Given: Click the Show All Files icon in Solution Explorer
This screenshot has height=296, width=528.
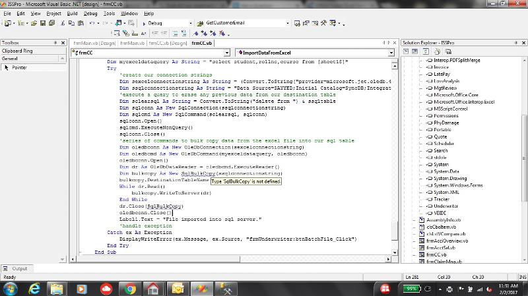Looking at the screenshot, I should [x=437, y=51].
